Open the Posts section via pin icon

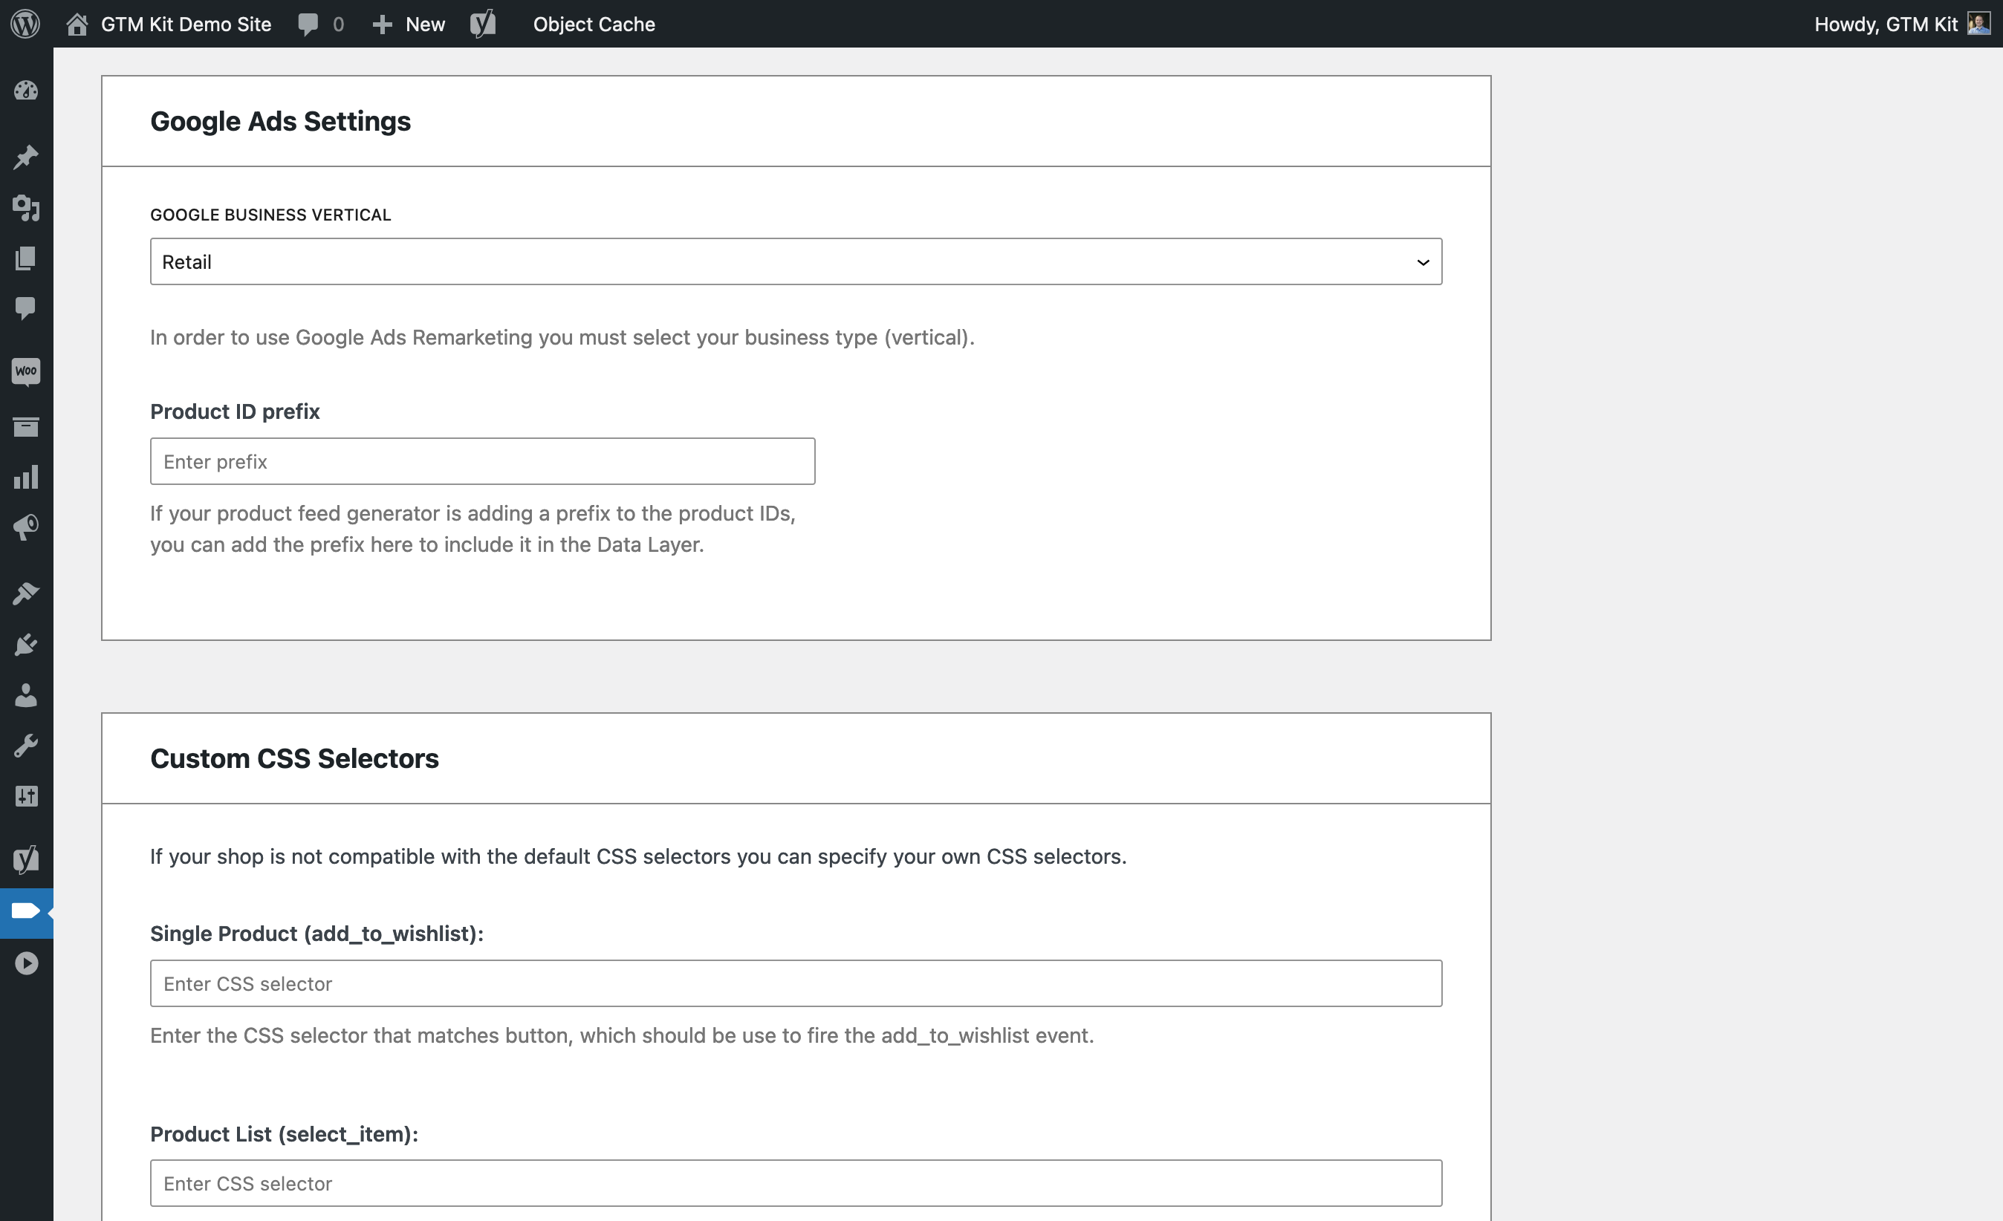click(26, 156)
